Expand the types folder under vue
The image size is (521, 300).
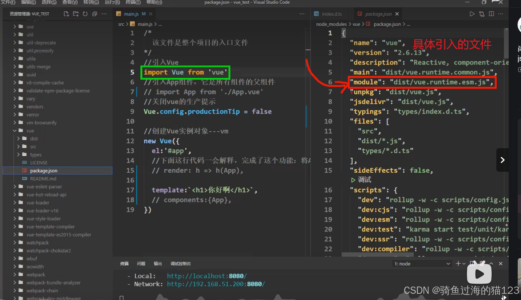[x=19, y=155]
